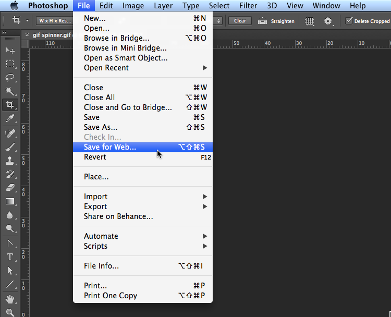Choose Print One Copy

click(x=143, y=296)
